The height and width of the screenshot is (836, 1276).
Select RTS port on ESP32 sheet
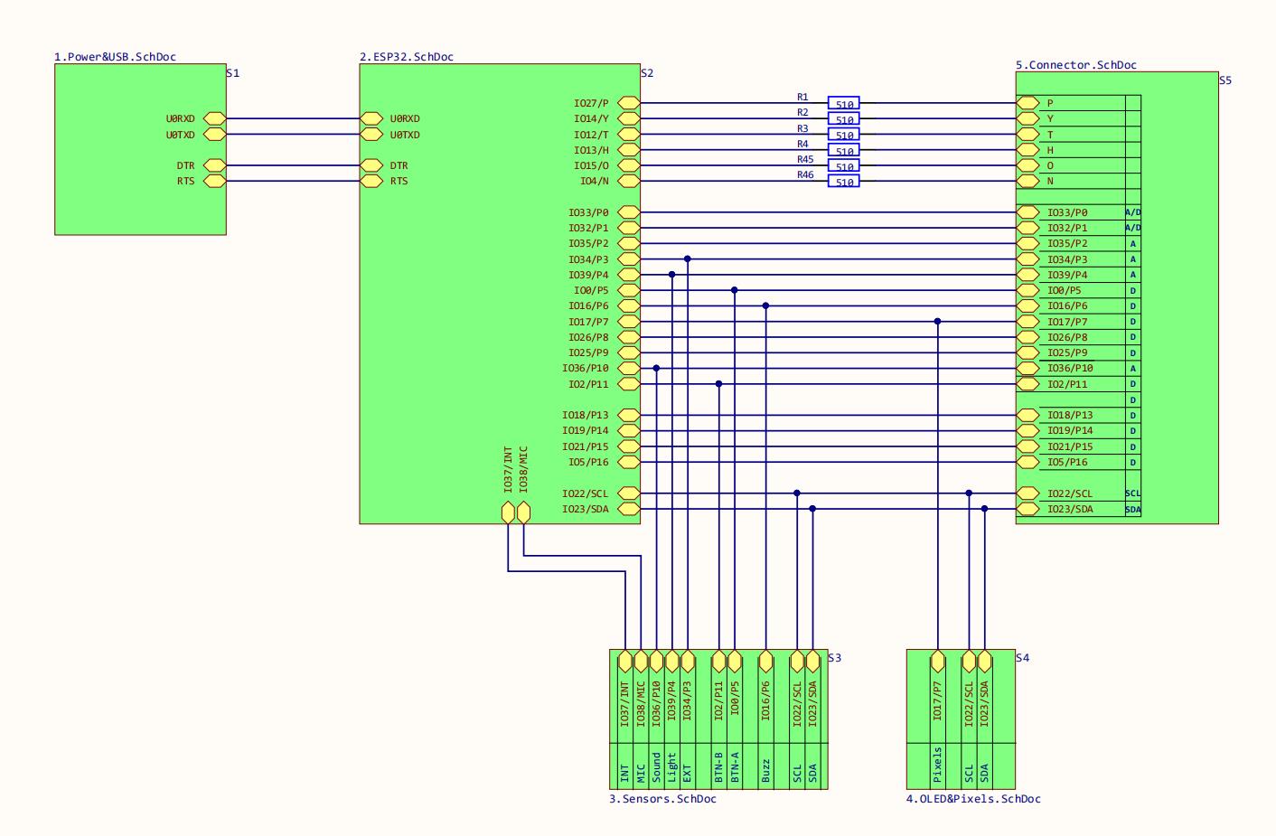(371, 181)
